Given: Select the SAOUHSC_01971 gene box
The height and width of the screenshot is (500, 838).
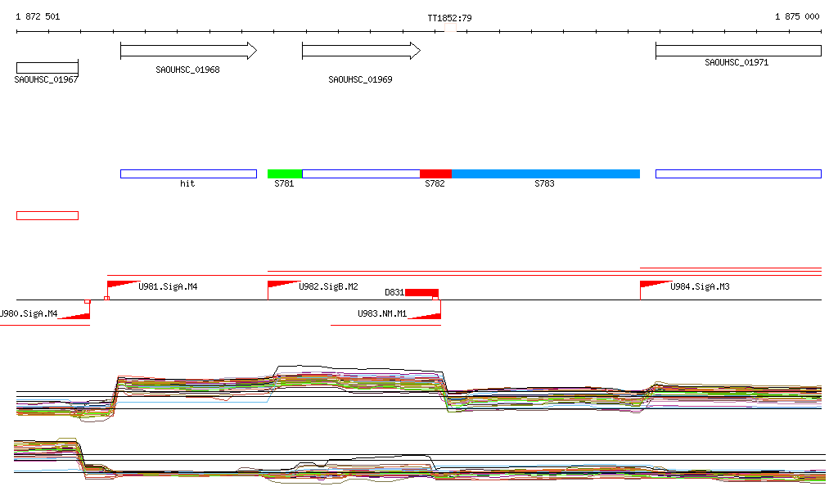Looking at the screenshot, I should point(737,51).
